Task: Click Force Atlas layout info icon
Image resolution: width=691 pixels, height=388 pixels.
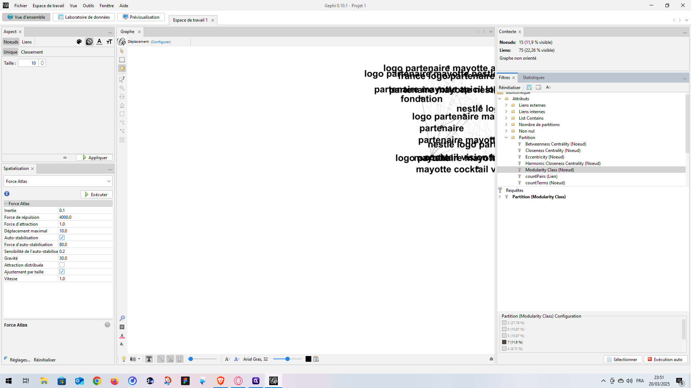Action: [7, 194]
